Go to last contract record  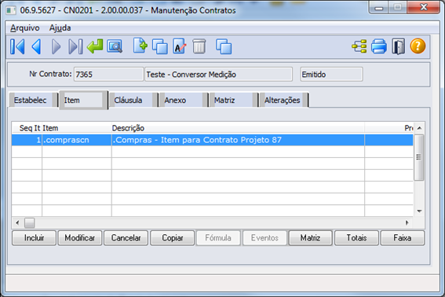point(75,46)
